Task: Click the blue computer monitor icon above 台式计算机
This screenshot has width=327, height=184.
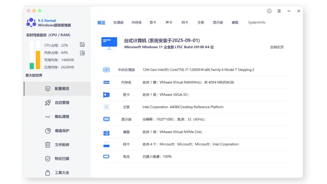Action: (x=109, y=43)
